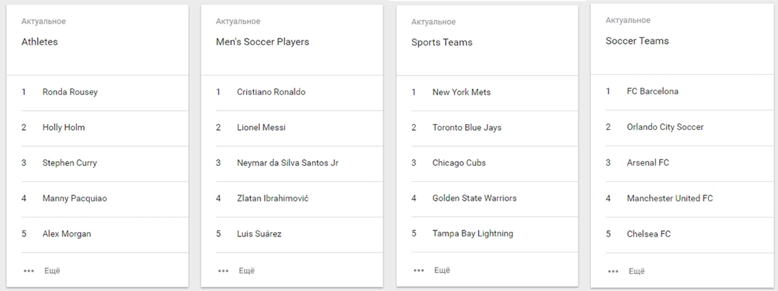Click Zlatan Ibrahimović row
Viewport: 778px width, 291px height.
[x=272, y=198]
